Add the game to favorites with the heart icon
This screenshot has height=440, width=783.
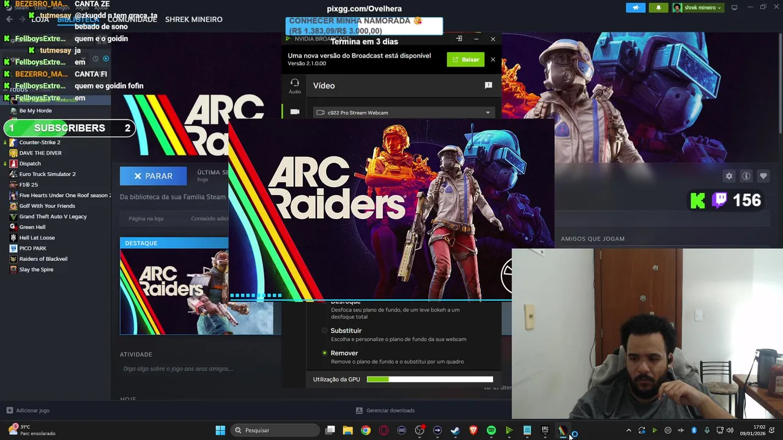(x=763, y=176)
